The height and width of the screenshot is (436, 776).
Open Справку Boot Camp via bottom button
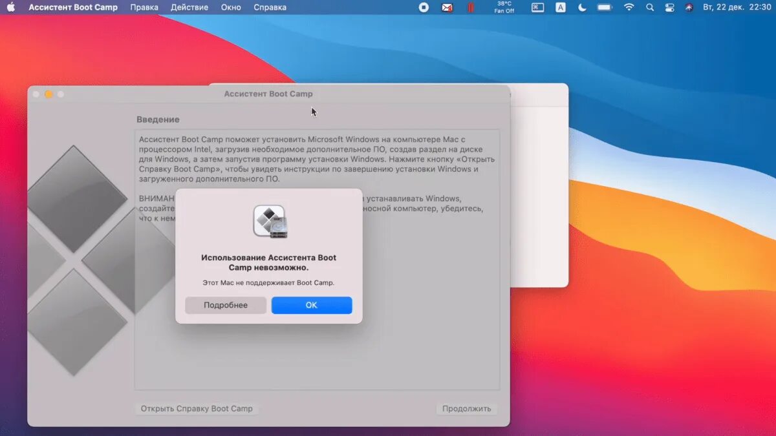(x=197, y=408)
